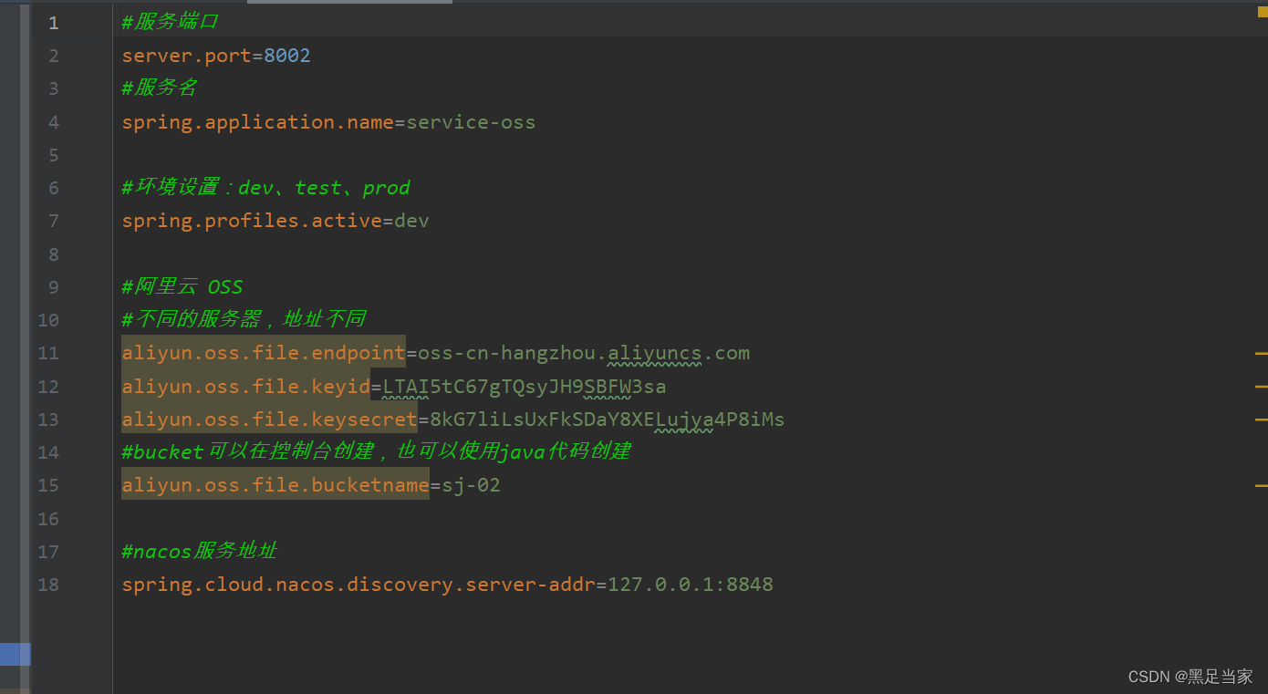The image size is (1268, 694).
Task: Click line number 1 in the gutter
Action: tap(53, 23)
